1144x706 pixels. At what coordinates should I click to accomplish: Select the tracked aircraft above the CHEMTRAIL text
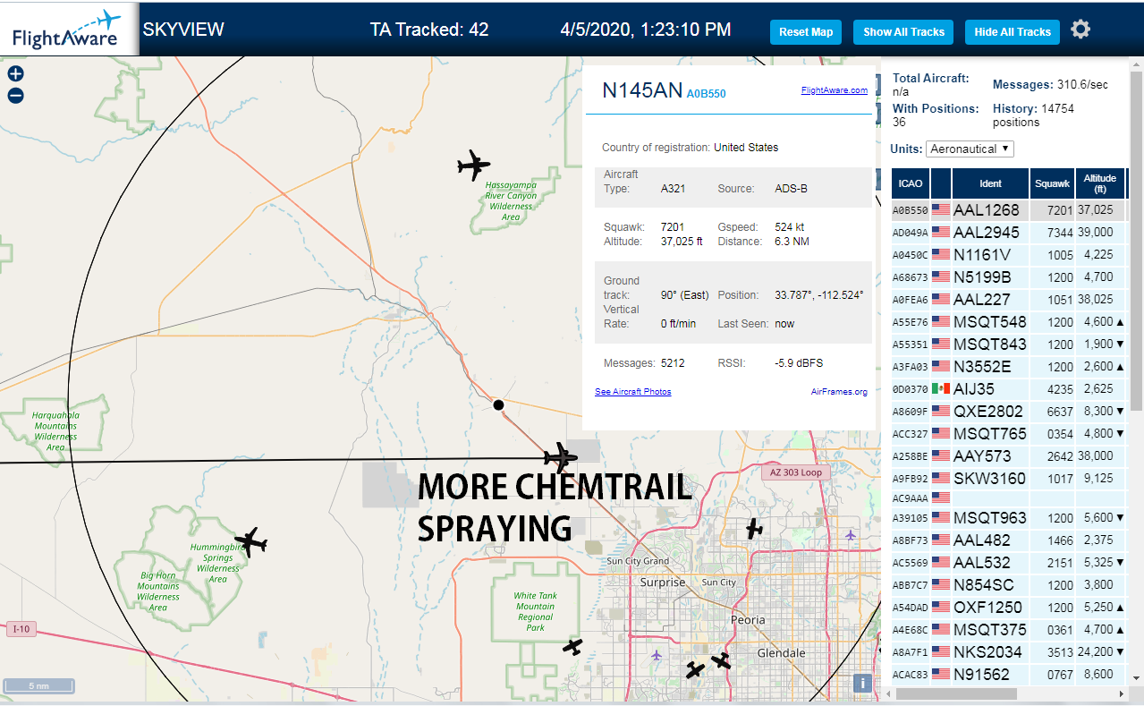(561, 457)
